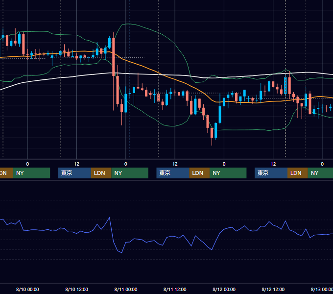Click the LDN session block for 8/12
This screenshot has width=333, height=294.
tap(298, 173)
